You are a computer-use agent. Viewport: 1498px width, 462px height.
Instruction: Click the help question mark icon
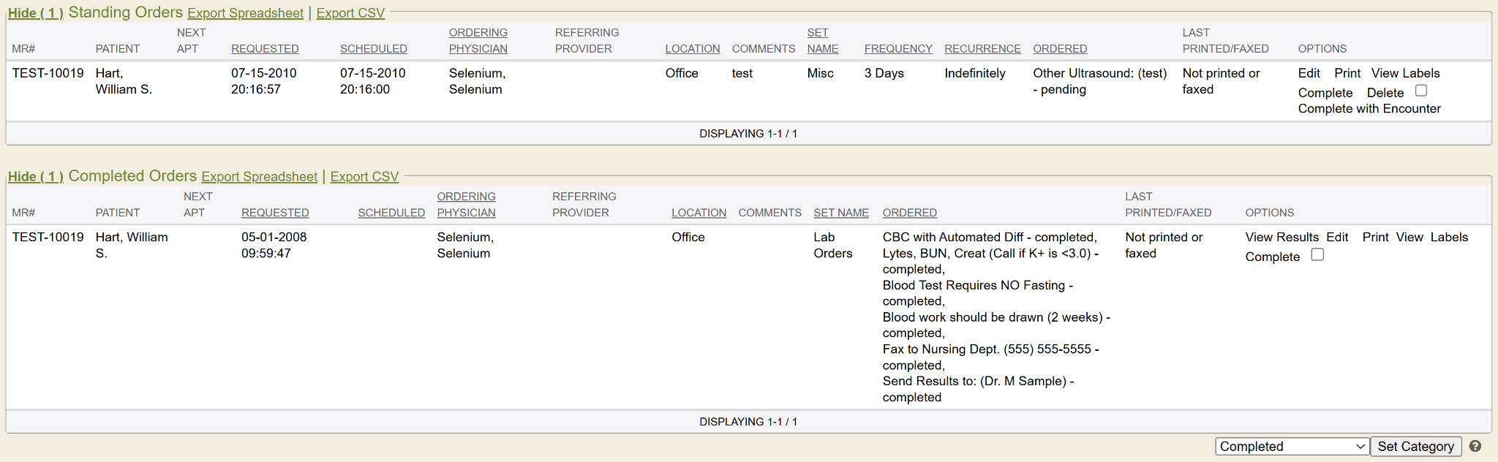pos(1475,446)
